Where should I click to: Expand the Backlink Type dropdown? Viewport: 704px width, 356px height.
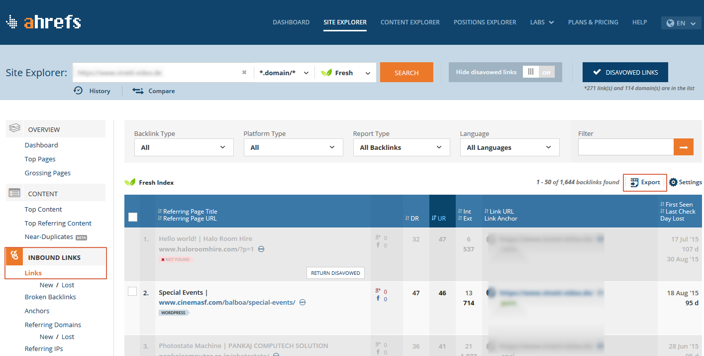click(x=184, y=147)
